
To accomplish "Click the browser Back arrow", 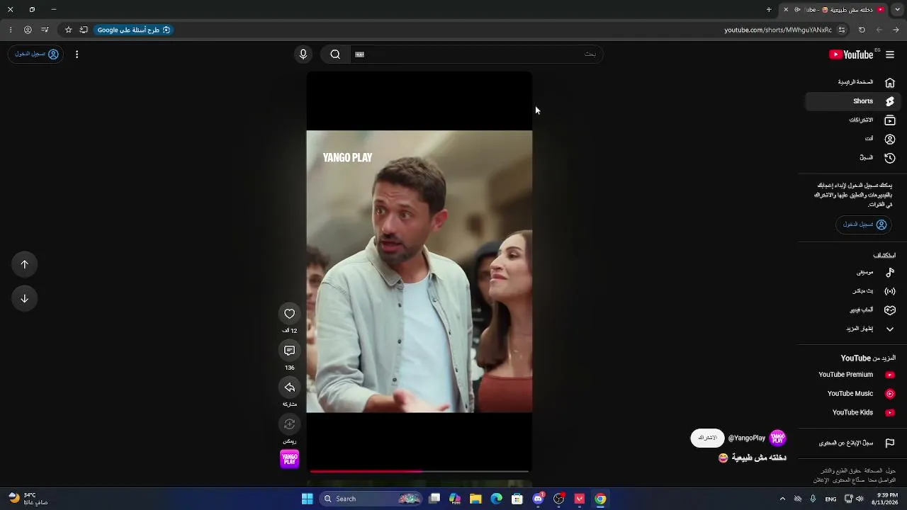I will [896, 30].
